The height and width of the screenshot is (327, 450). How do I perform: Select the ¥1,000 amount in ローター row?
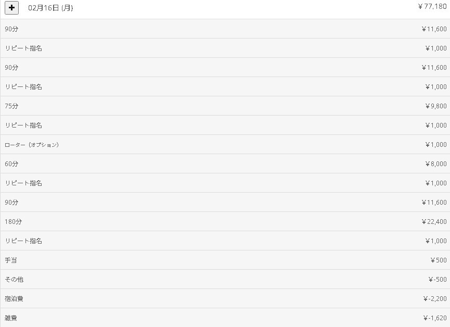coord(435,145)
